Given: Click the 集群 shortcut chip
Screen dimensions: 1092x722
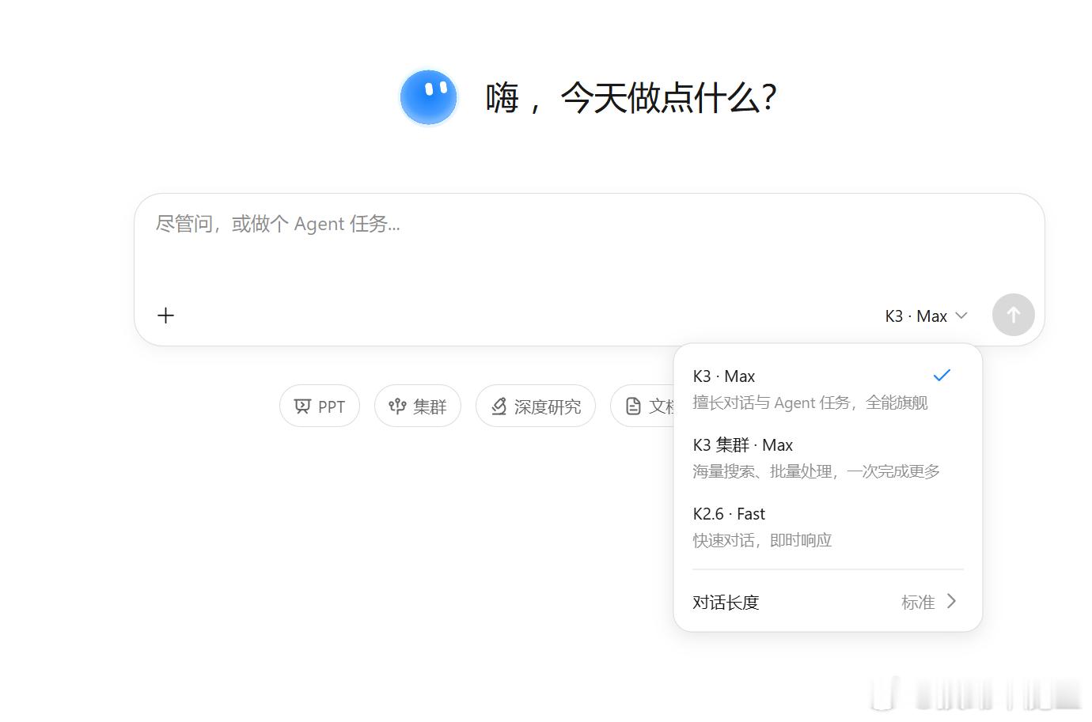Looking at the screenshot, I should pyautogui.click(x=418, y=406).
